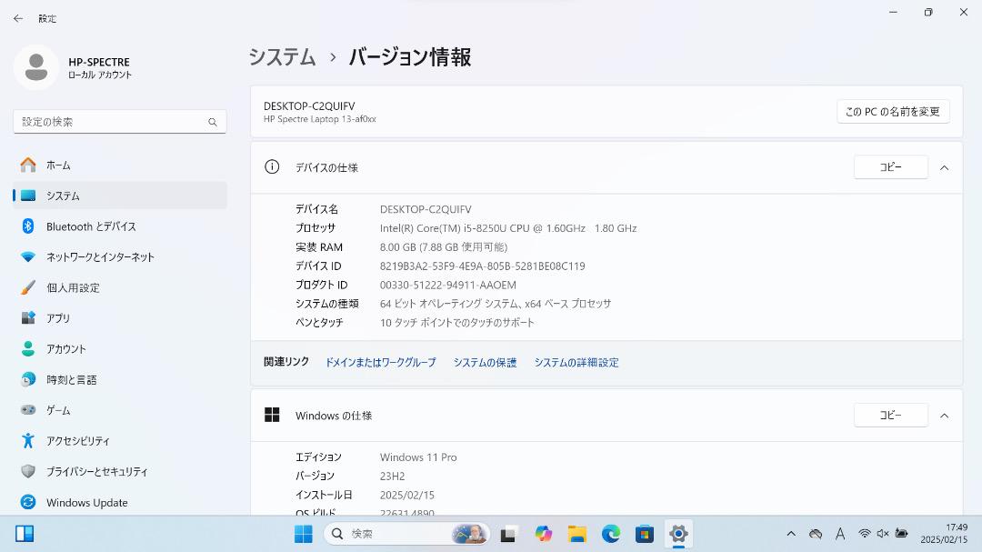
Task: Open the clock and date flyout
Action: click(944, 534)
